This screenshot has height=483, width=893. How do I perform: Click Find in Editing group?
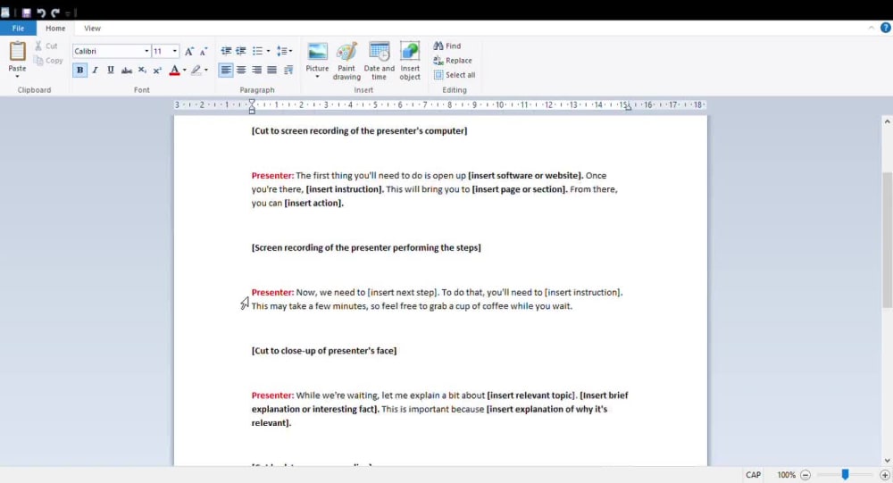pos(447,46)
